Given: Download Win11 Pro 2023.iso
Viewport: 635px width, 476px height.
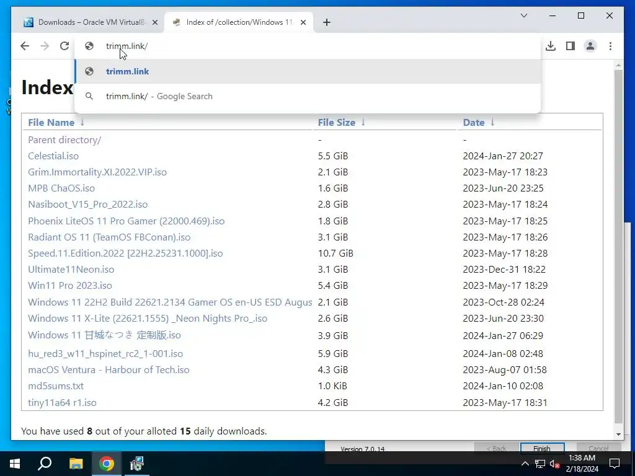Looking at the screenshot, I should (x=69, y=286).
